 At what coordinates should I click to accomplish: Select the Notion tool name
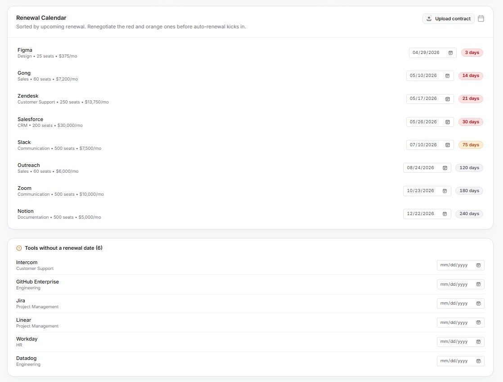(26, 211)
